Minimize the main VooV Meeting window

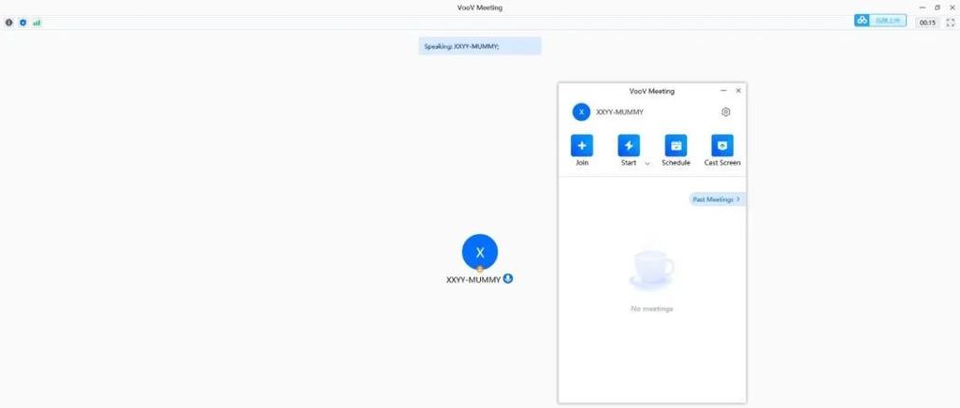(x=923, y=7)
